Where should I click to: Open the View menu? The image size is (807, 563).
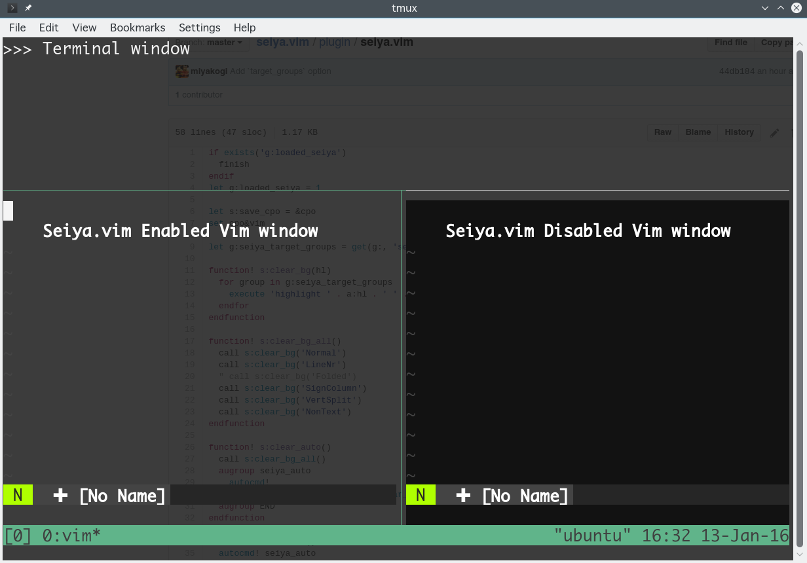[84, 27]
